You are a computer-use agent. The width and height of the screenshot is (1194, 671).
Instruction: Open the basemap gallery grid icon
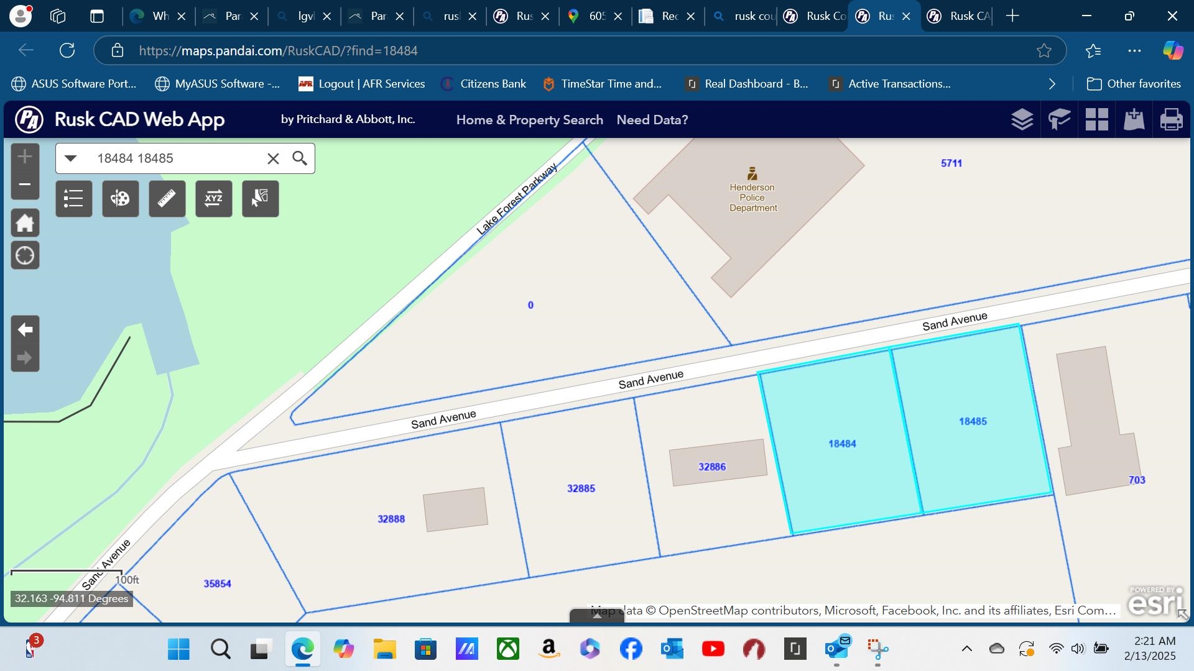(x=1096, y=119)
